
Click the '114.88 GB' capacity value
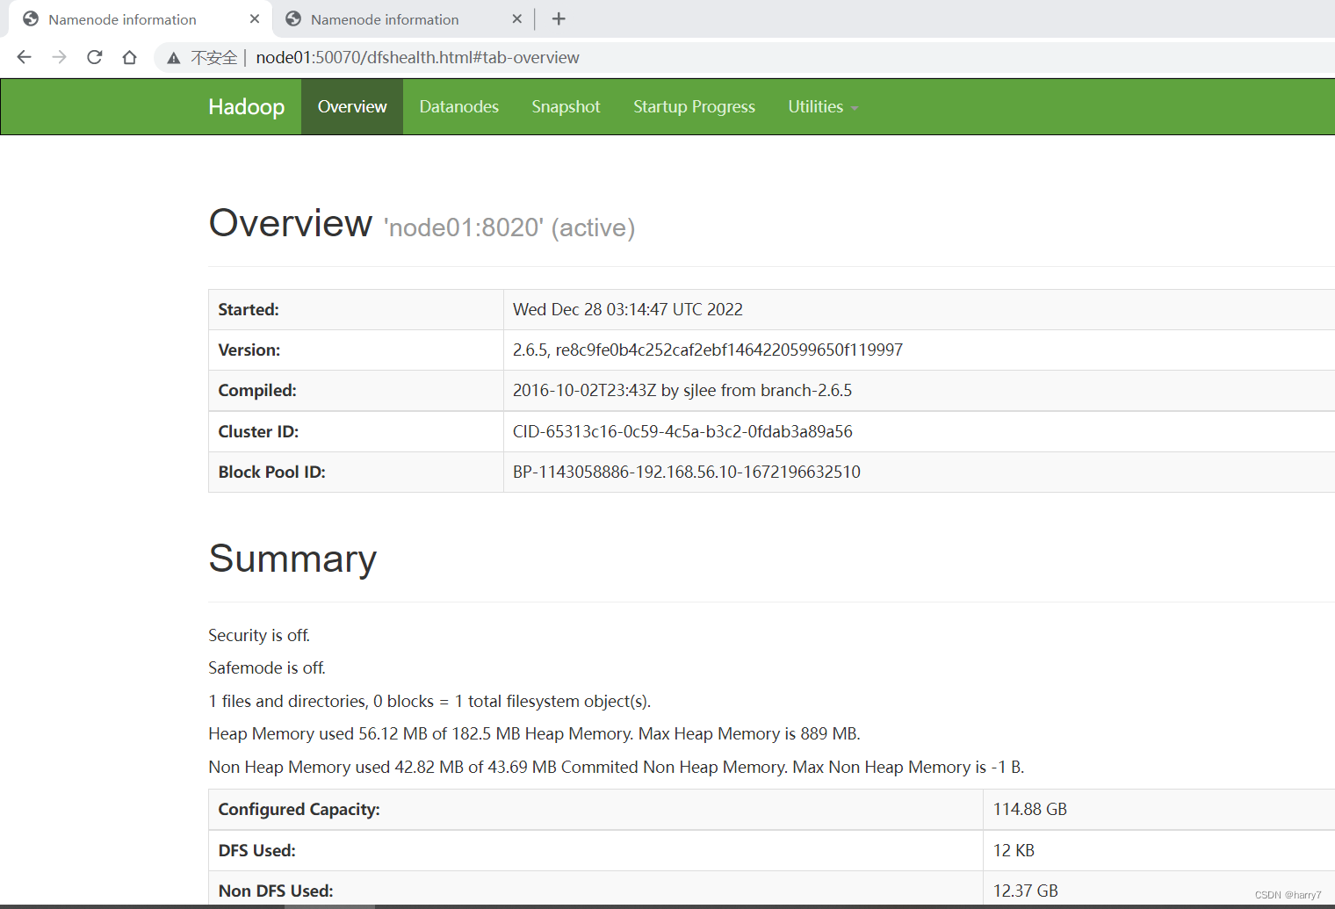[1030, 809]
